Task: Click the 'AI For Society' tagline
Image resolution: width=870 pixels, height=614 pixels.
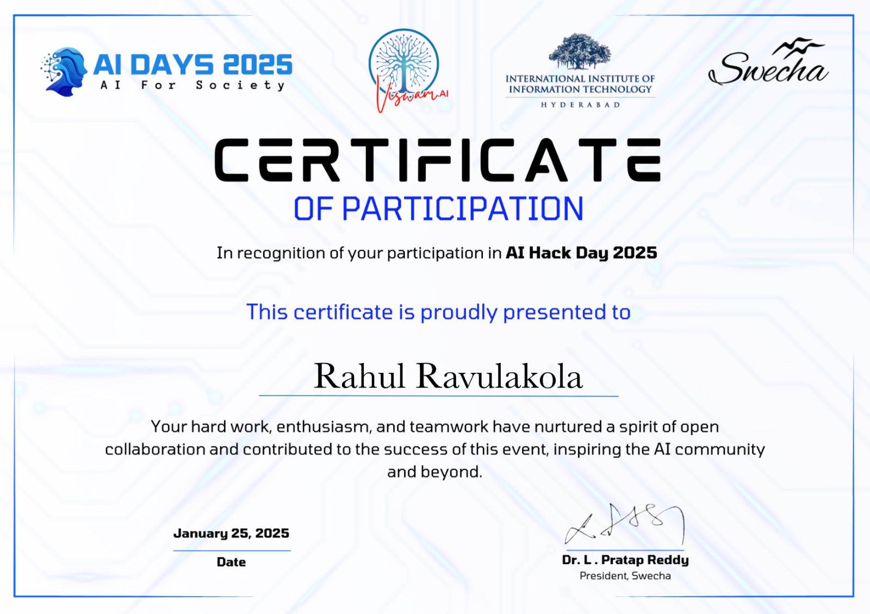Action: click(192, 85)
